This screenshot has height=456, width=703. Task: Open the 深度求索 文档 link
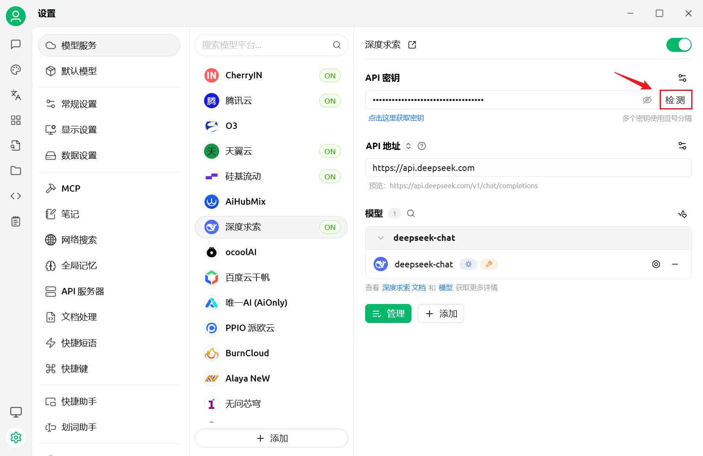[404, 288]
